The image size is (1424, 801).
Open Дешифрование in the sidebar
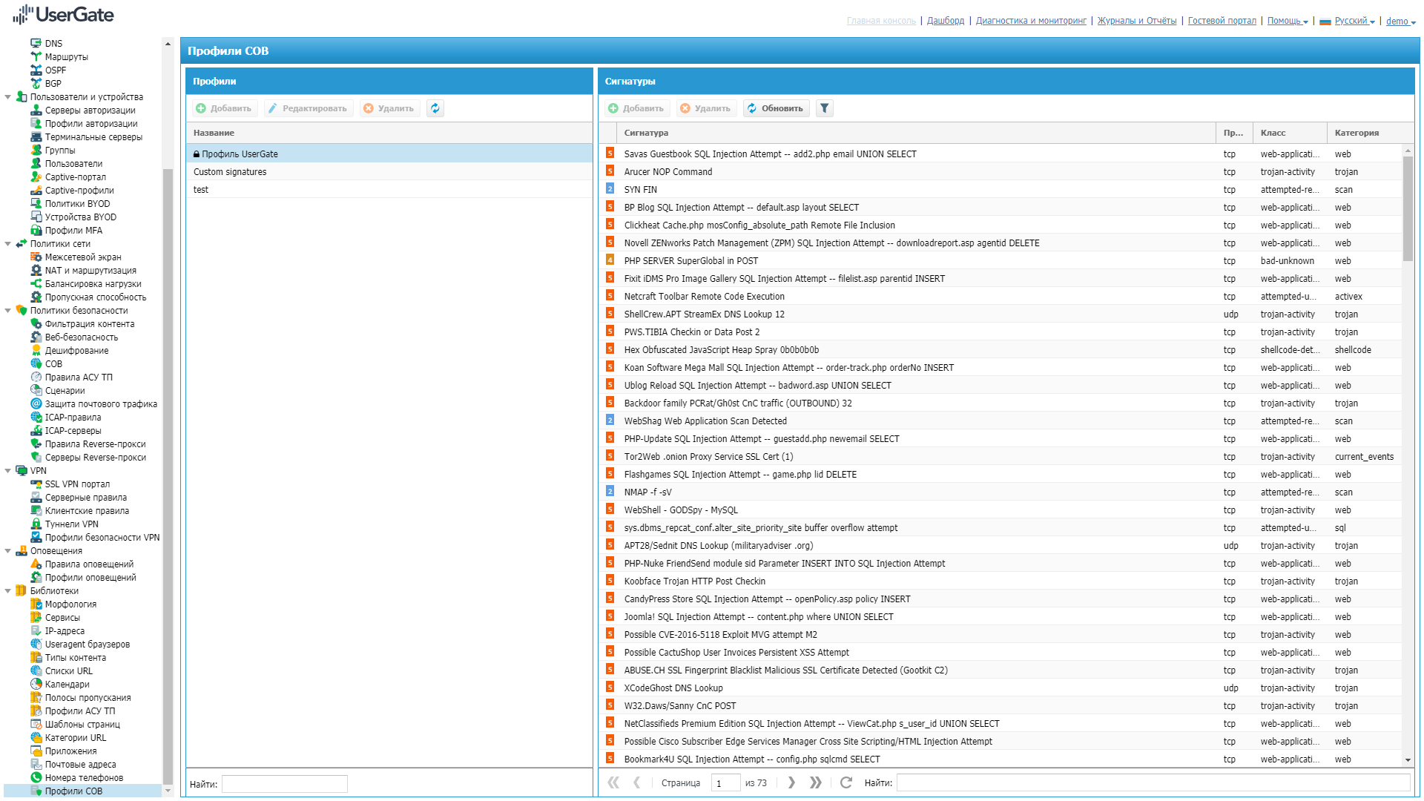[x=76, y=351]
